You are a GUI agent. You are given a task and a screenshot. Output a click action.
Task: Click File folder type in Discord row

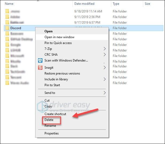click(x=120, y=28)
